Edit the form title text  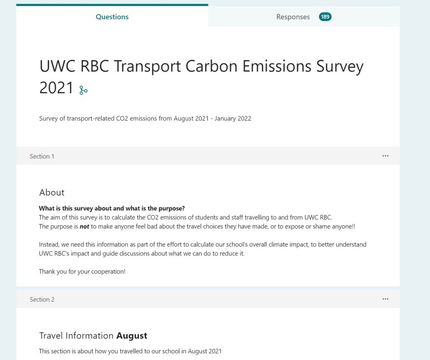coord(201,67)
